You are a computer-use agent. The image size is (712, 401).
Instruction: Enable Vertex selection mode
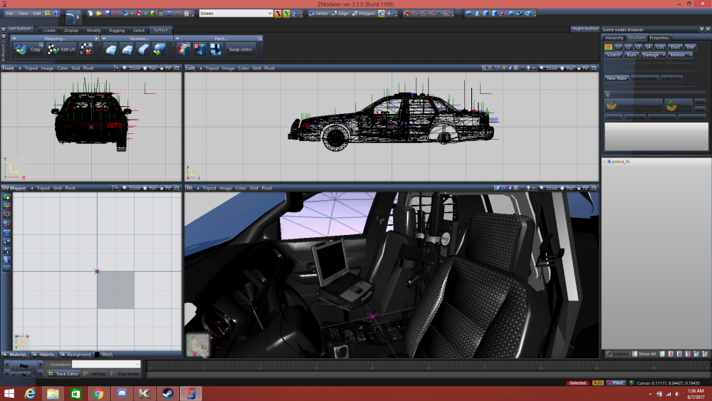coord(319,14)
